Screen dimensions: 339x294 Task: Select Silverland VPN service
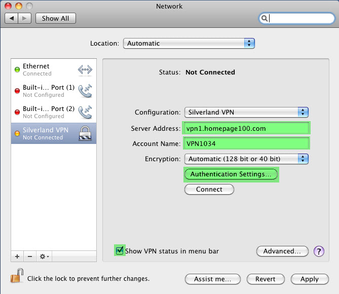[x=54, y=133]
